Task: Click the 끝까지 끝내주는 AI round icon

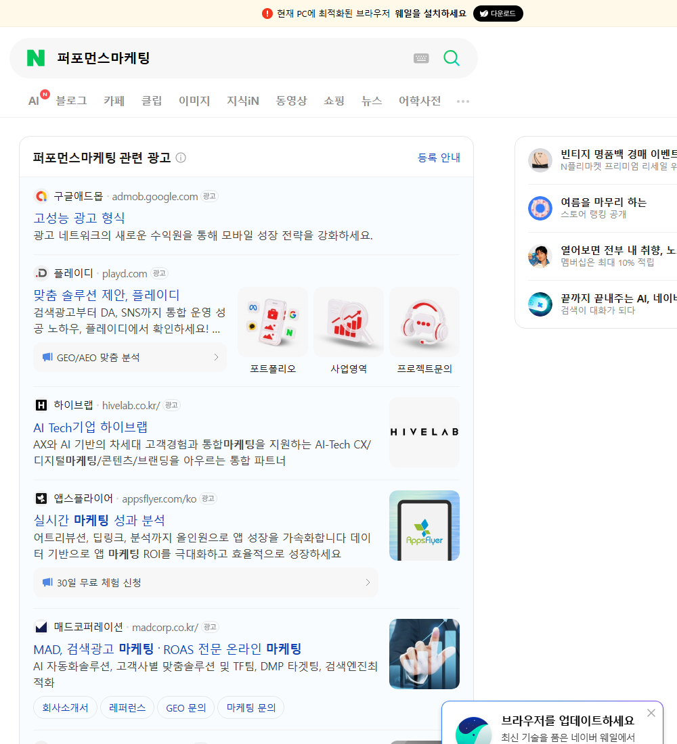Action: pos(540,304)
